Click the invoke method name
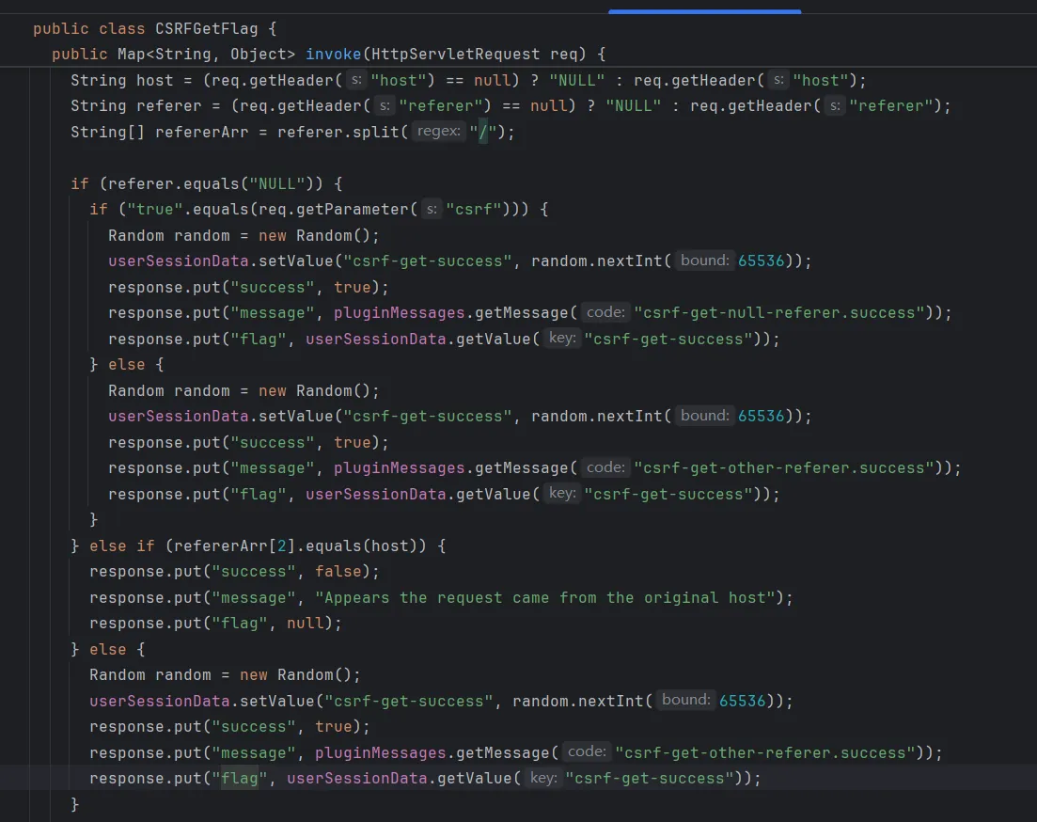The width and height of the screenshot is (1037, 822). (x=333, y=54)
